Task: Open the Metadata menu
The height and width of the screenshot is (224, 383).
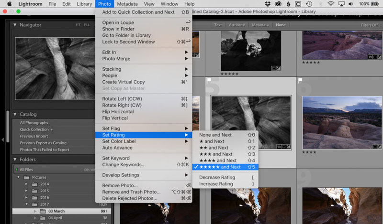Action: (x=127, y=4)
